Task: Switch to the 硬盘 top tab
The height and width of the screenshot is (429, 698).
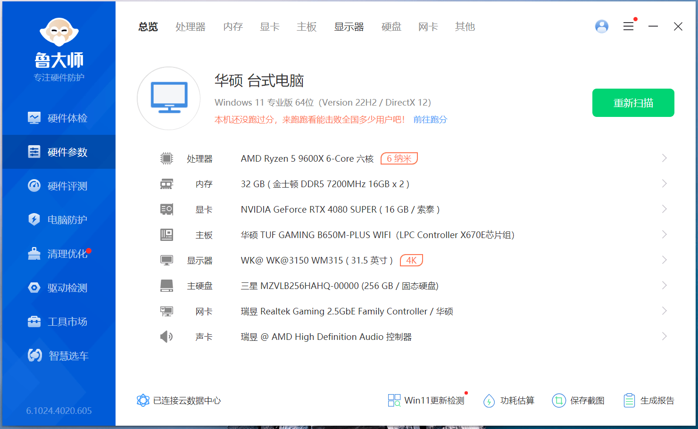Action: point(391,27)
